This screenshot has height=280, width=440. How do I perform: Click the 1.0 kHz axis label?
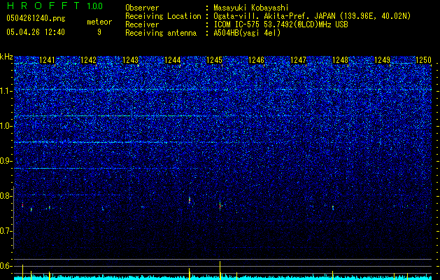click(6, 126)
